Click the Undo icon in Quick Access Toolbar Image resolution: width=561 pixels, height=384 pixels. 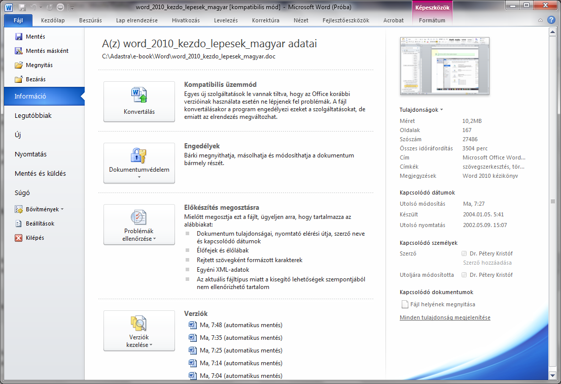point(33,7)
